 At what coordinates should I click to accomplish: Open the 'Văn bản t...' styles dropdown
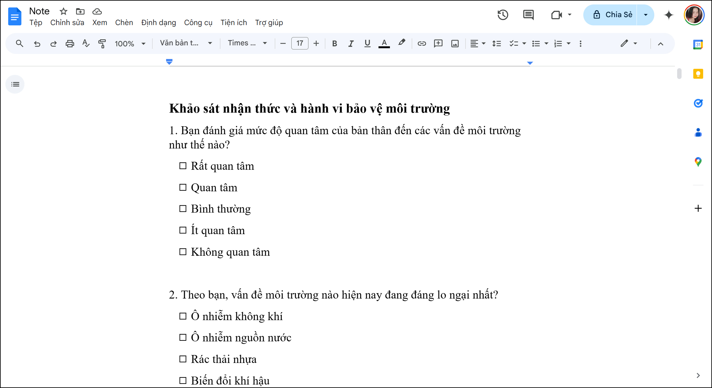[186, 43]
